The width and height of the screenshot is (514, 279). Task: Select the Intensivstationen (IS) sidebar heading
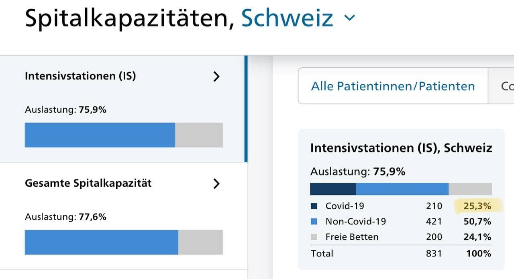pos(80,76)
